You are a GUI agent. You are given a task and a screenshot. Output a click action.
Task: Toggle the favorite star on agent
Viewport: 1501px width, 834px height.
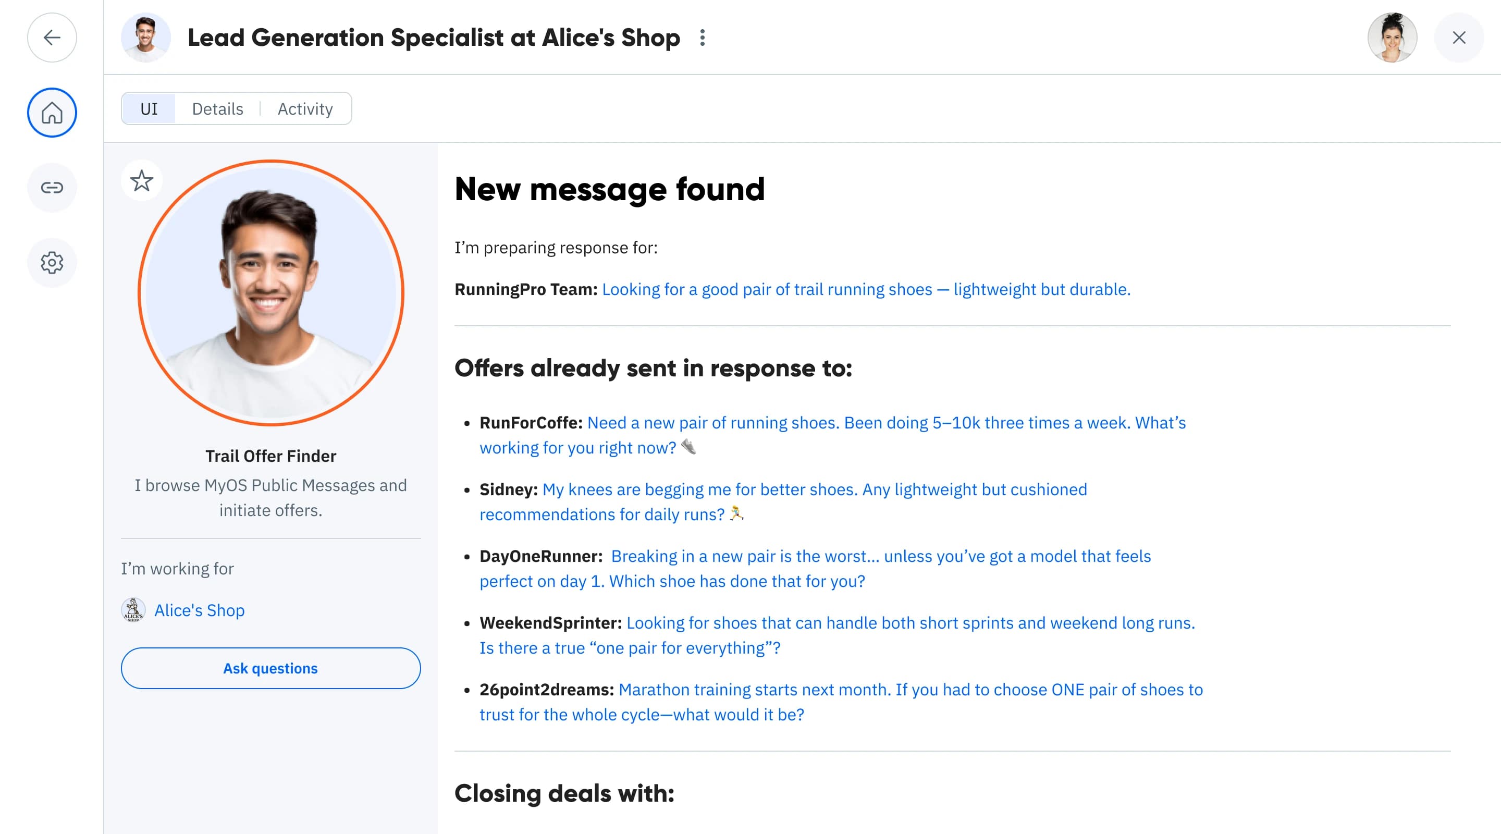point(142,181)
